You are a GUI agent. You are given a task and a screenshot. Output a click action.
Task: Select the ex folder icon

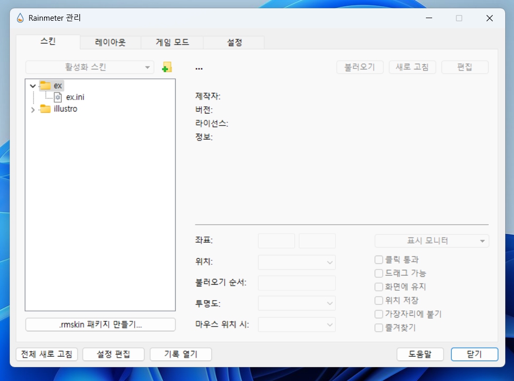click(45, 86)
